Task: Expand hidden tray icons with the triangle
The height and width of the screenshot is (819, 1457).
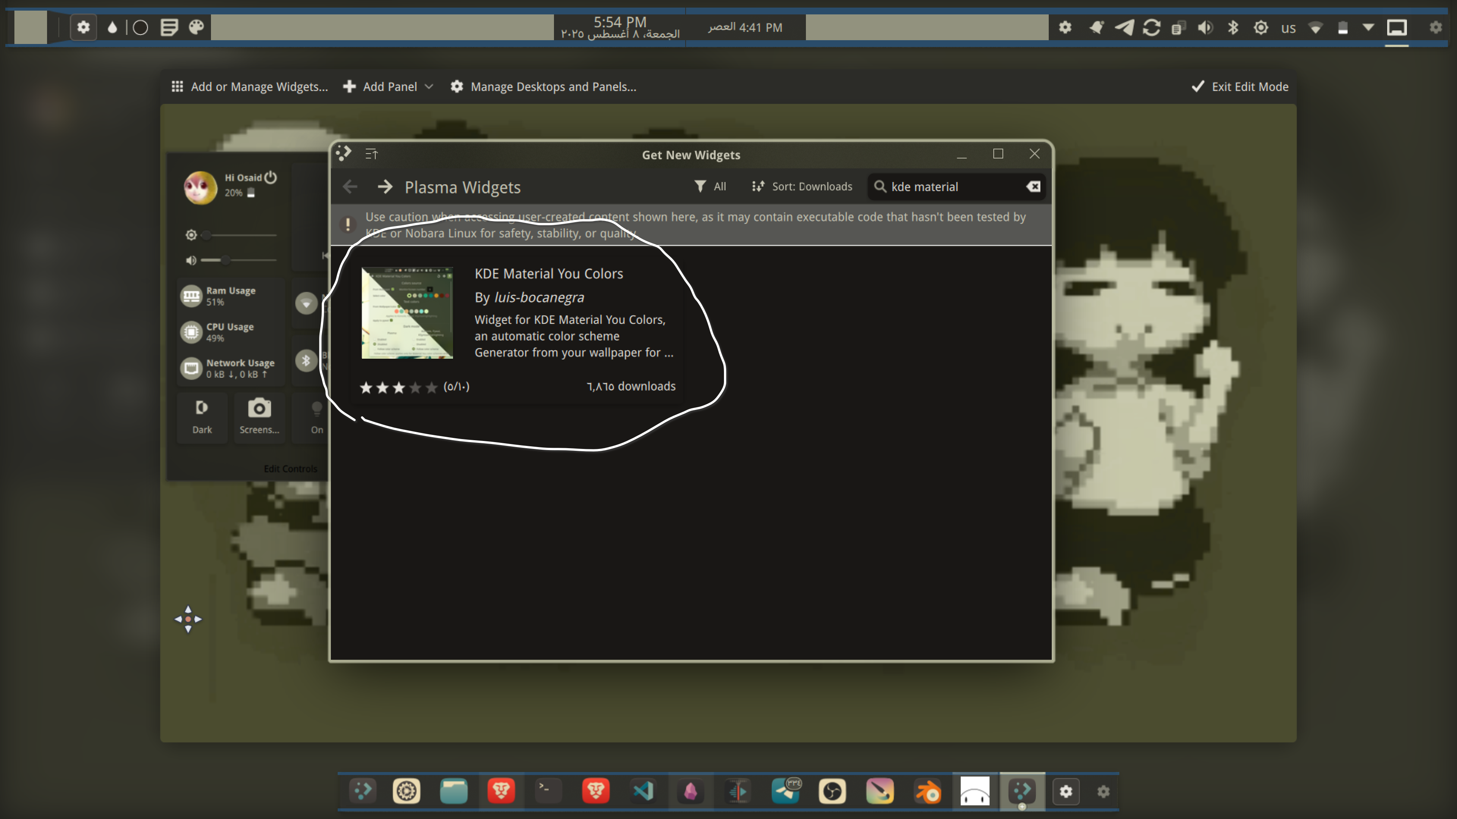Action: tap(1369, 27)
